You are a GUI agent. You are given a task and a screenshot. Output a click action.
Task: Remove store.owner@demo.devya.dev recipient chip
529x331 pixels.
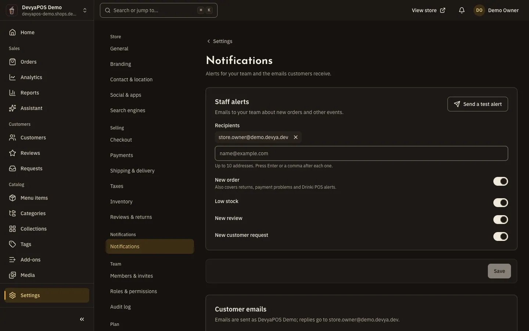click(296, 137)
